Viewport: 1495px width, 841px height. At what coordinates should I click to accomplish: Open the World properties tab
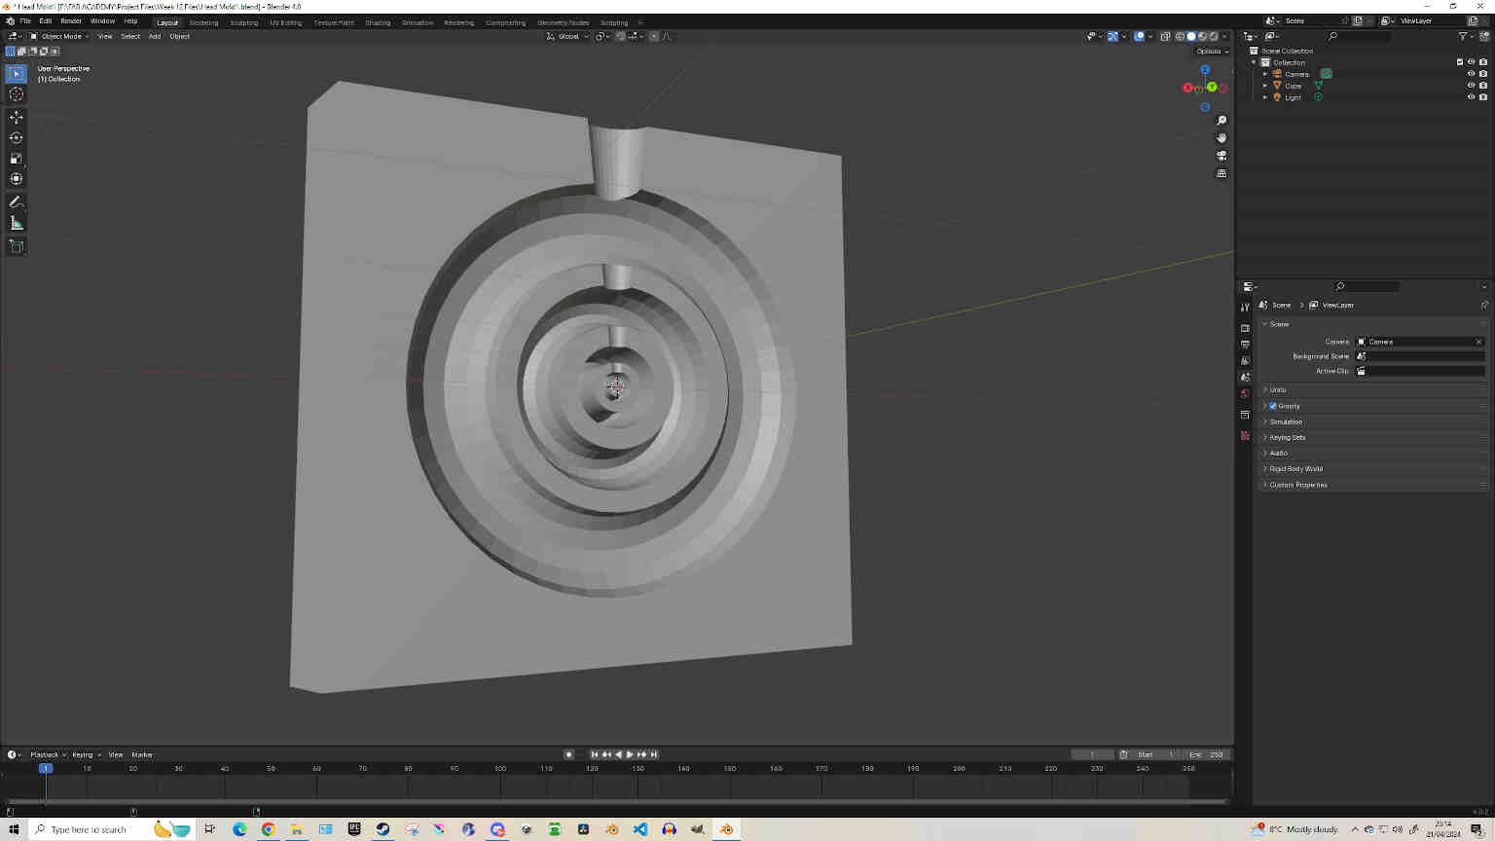(x=1245, y=394)
